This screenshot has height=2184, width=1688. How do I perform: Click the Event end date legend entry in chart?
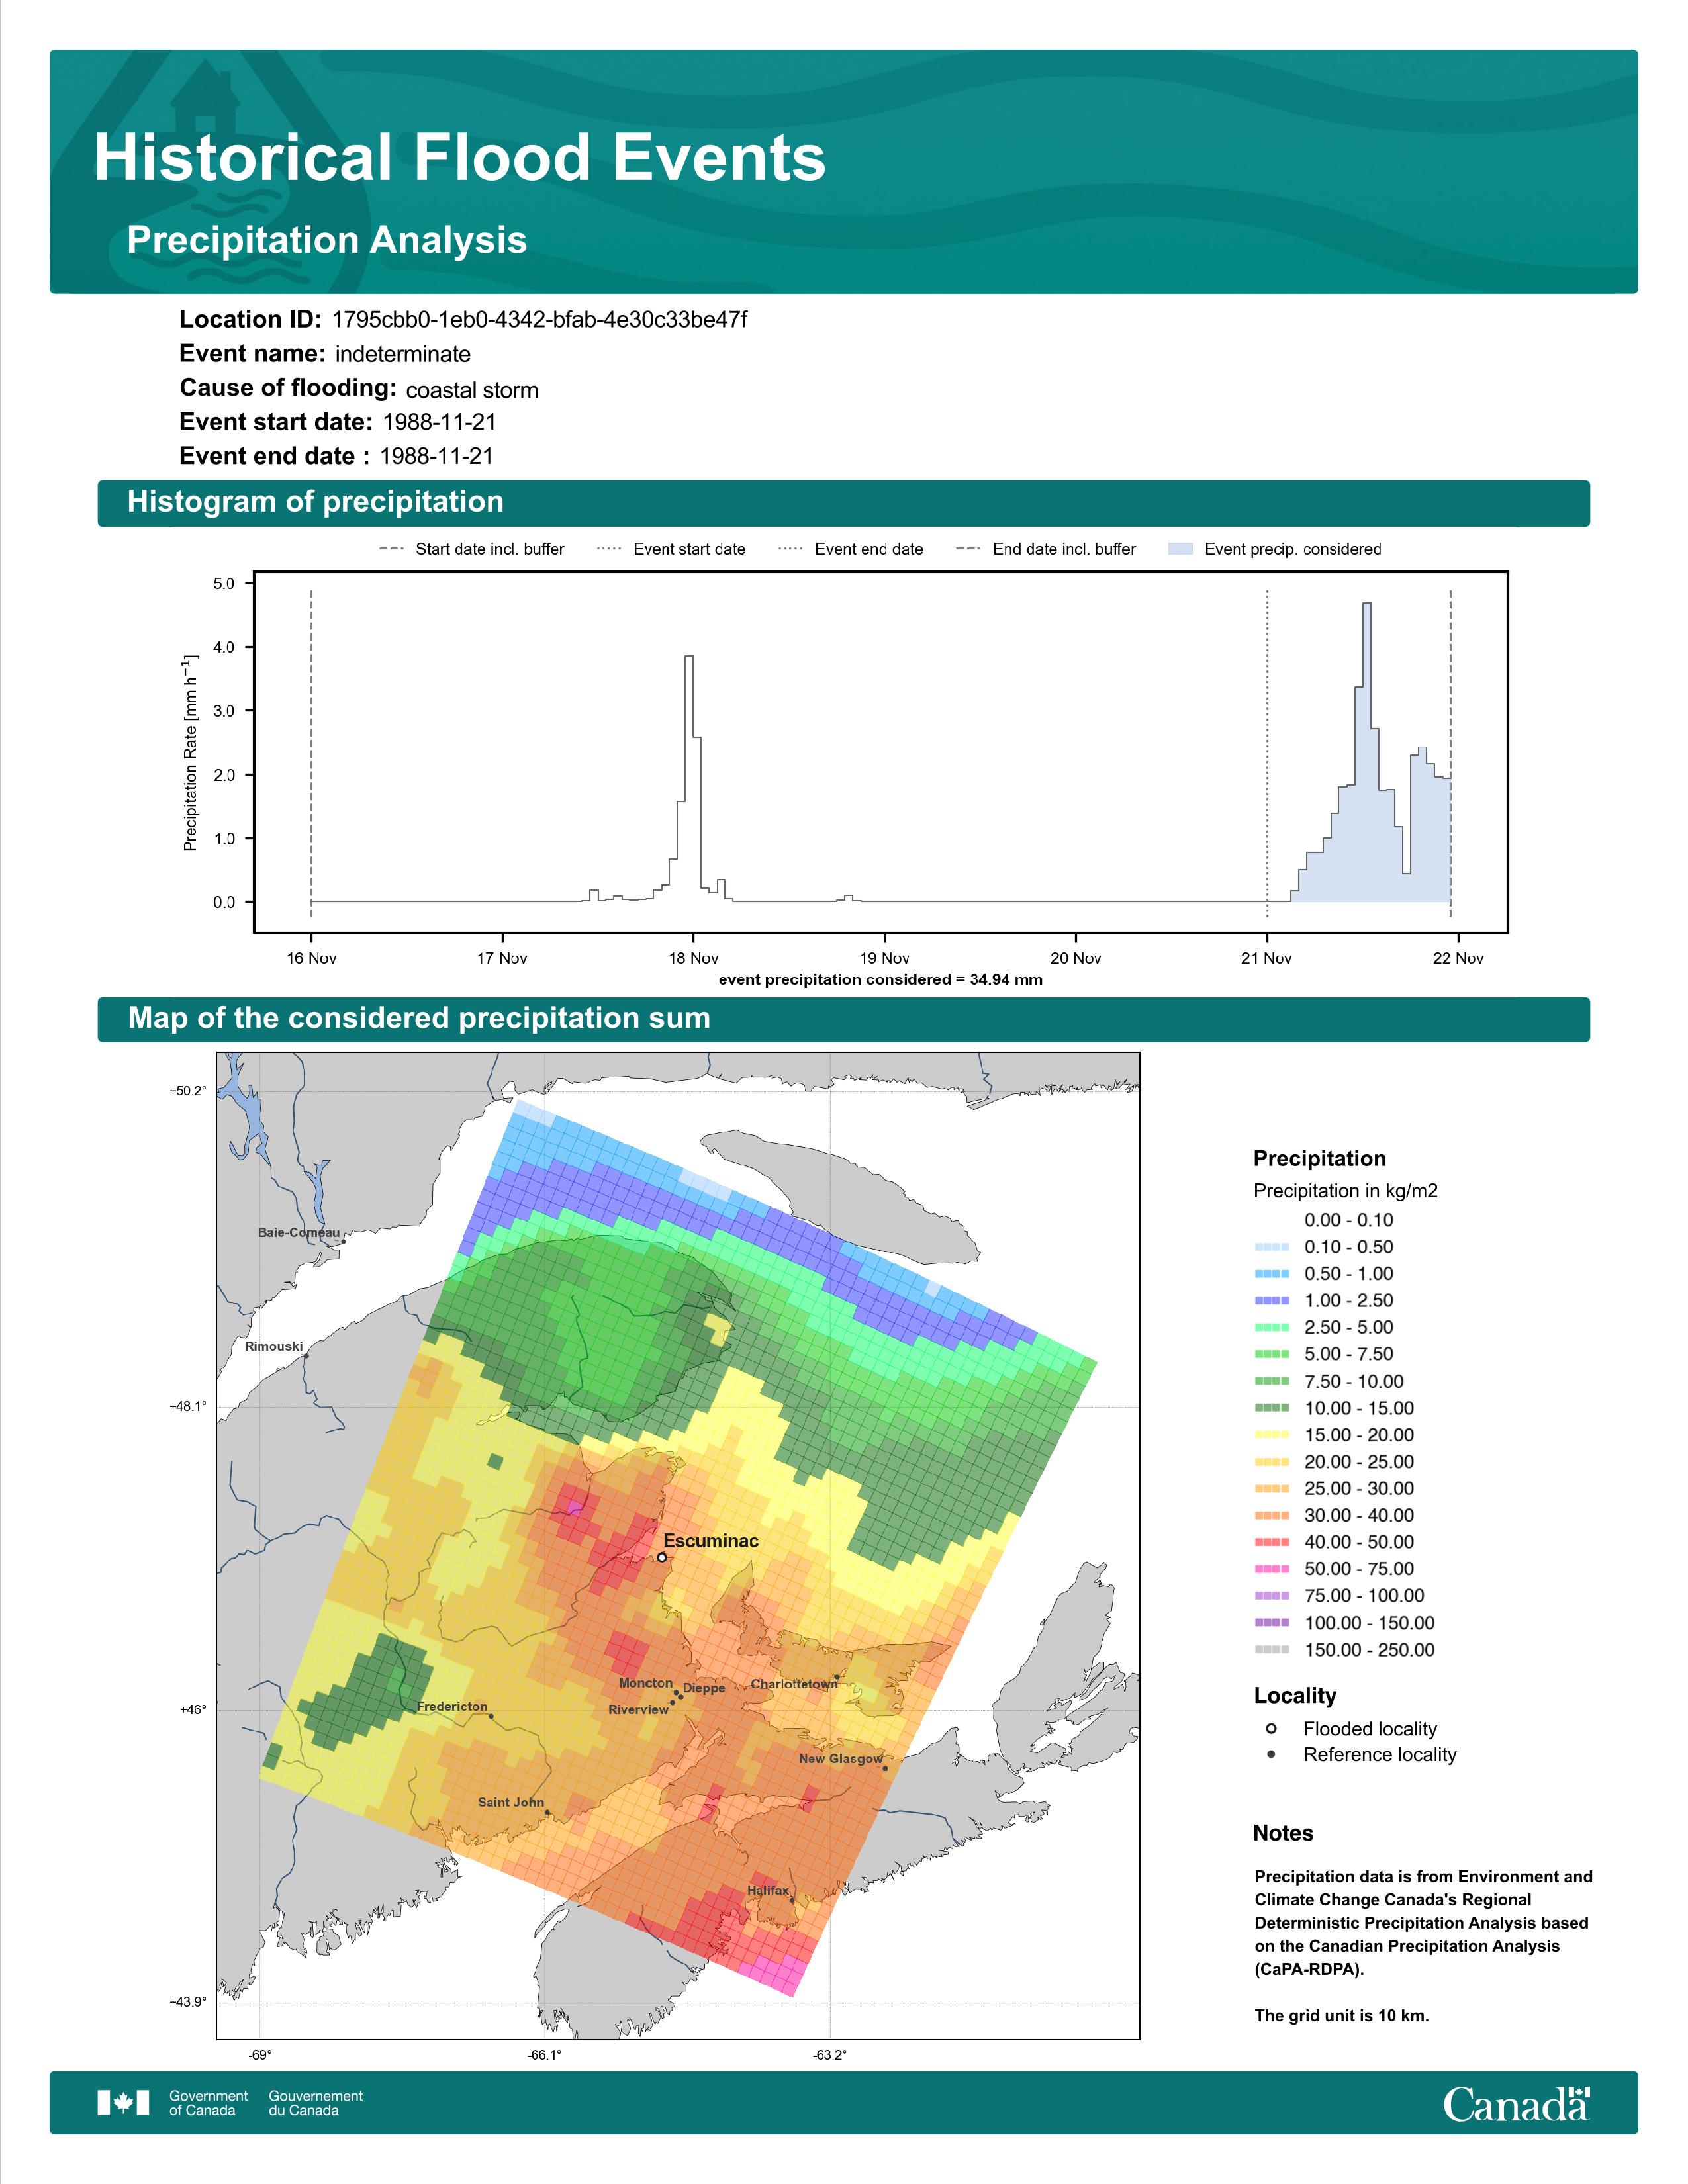click(851, 549)
